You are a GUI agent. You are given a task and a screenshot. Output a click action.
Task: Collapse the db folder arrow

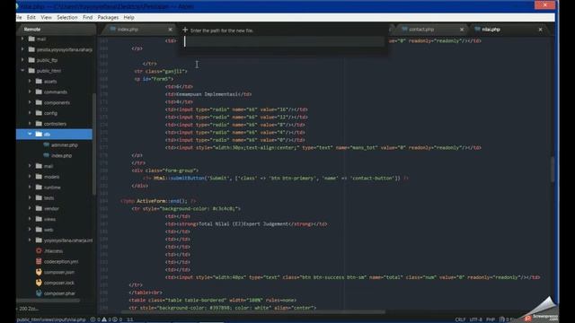30,135
